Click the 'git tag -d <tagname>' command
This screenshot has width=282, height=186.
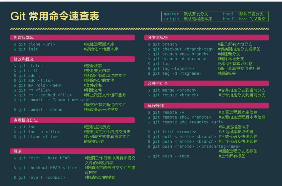[x=174, y=73]
